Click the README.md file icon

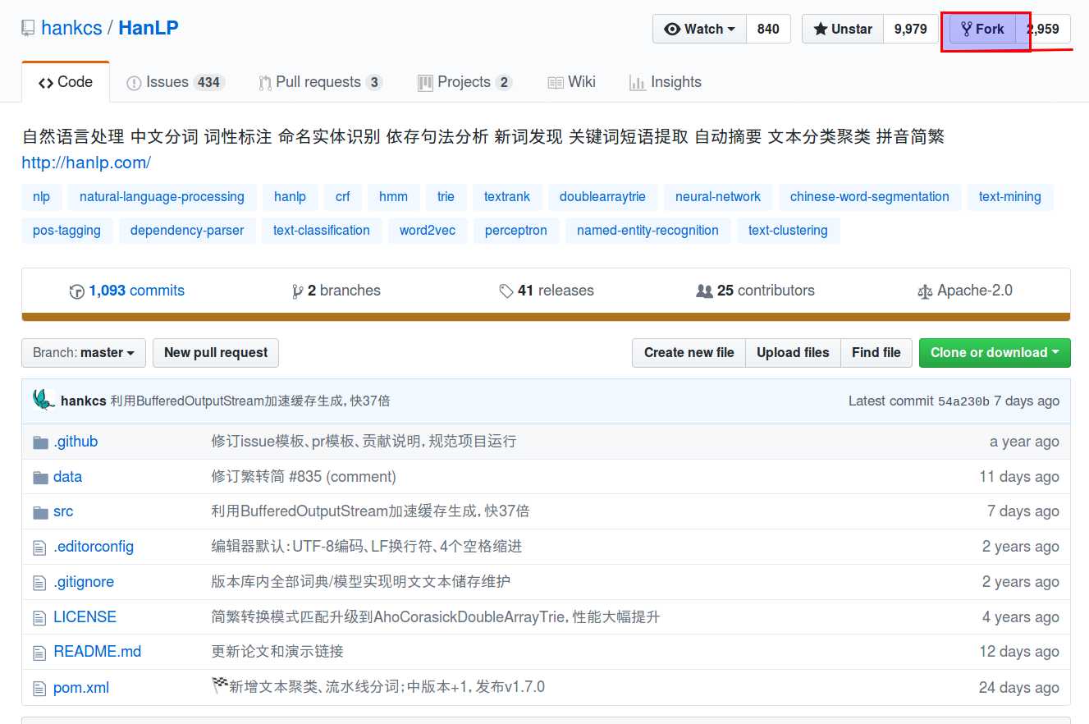(x=39, y=653)
